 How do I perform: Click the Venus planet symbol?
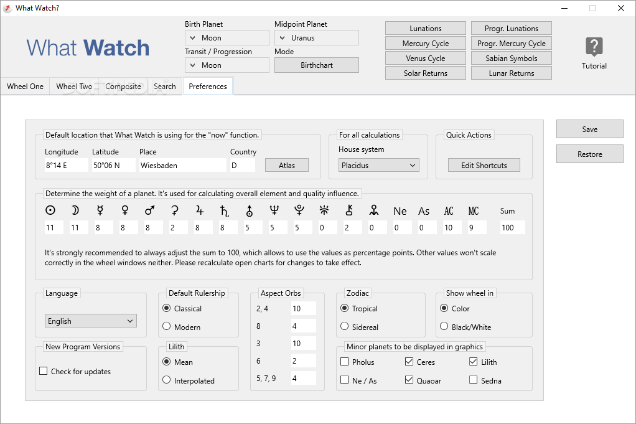pyautogui.click(x=125, y=210)
